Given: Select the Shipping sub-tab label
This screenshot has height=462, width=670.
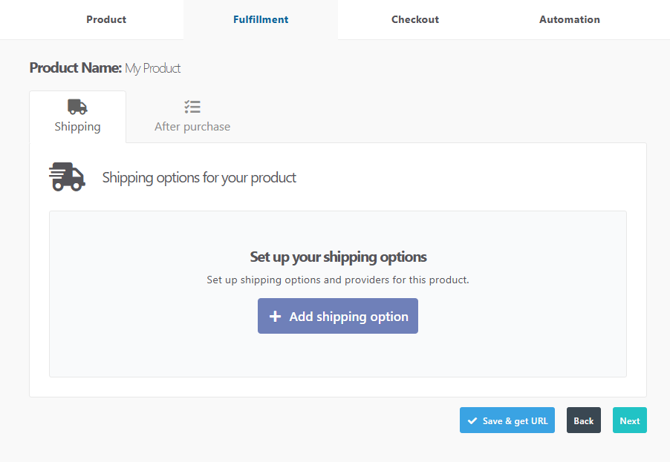Looking at the screenshot, I should point(77,127).
